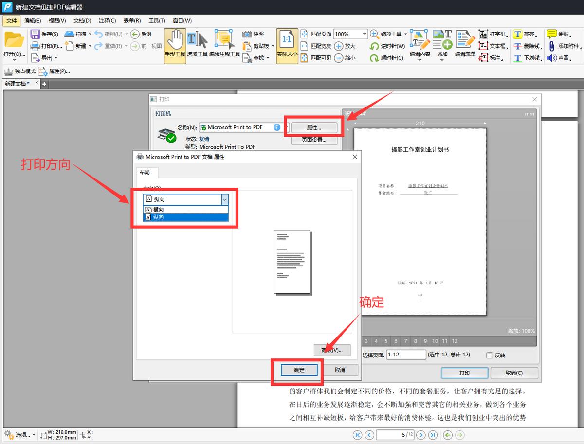Click the 1-12 page range input field

[406, 355]
